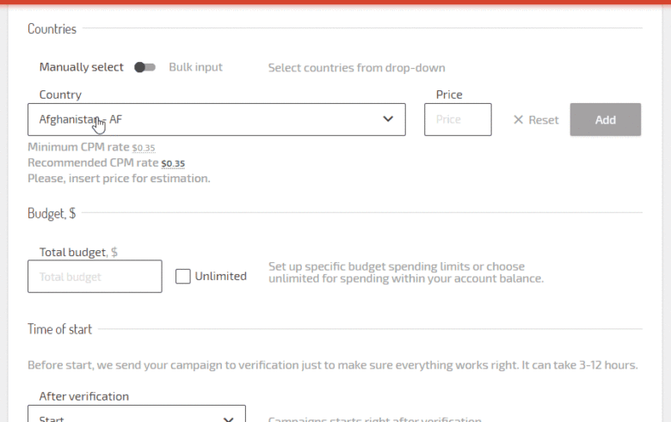The height and width of the screenshot is (422, 671).
Task: Click the Unlimited checkbox label text
Action: (x=220, y=276)
